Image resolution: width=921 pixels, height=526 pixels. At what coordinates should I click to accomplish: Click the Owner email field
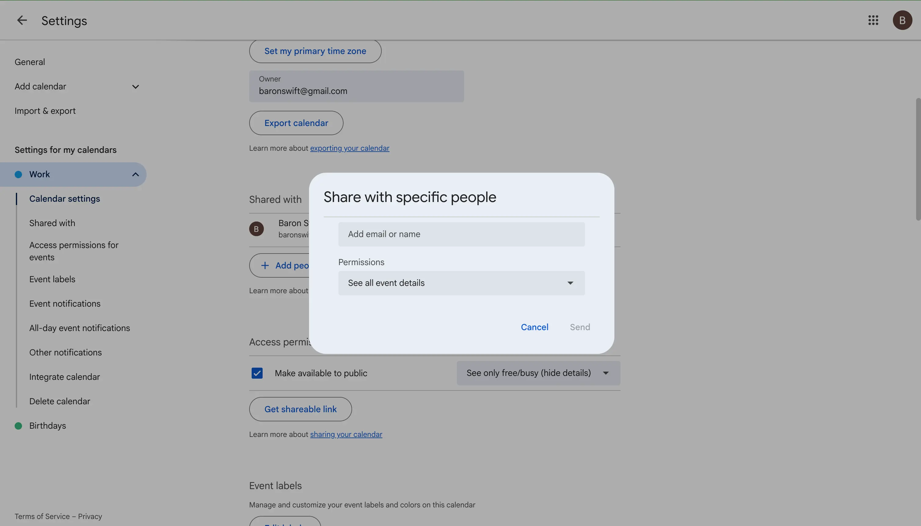(356, 86)
